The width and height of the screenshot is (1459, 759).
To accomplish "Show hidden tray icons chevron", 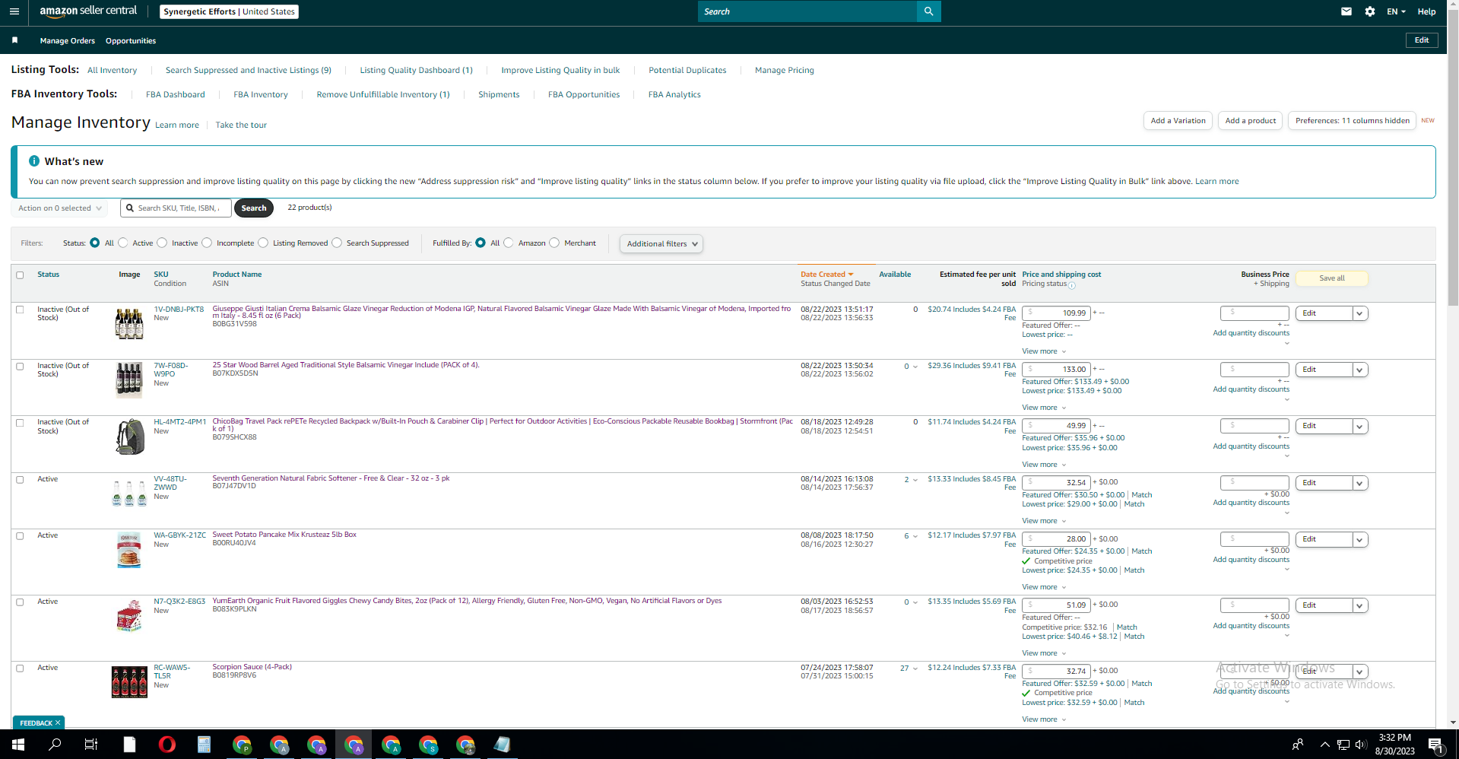I will tap(1324, 745).
